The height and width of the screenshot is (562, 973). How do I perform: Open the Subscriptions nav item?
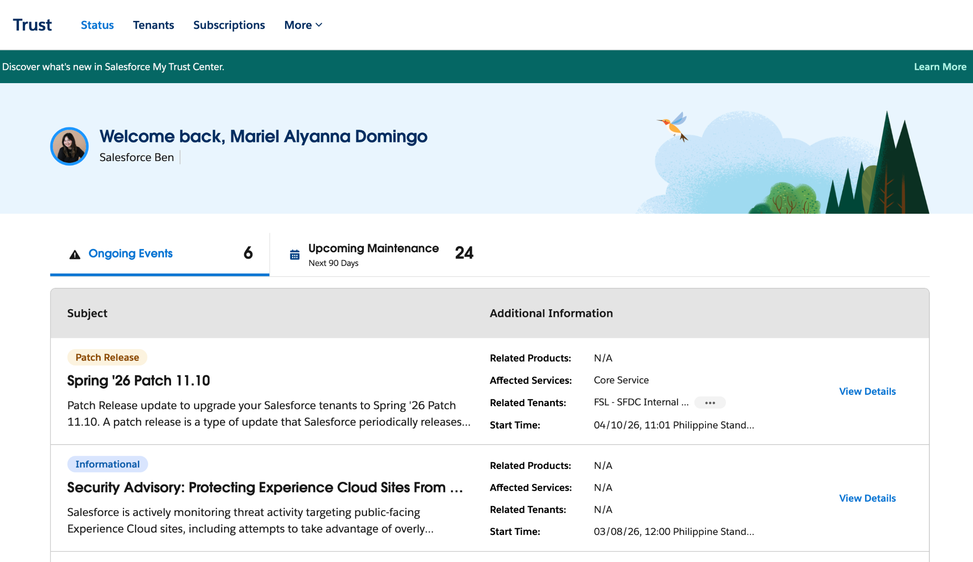(229, 25)
